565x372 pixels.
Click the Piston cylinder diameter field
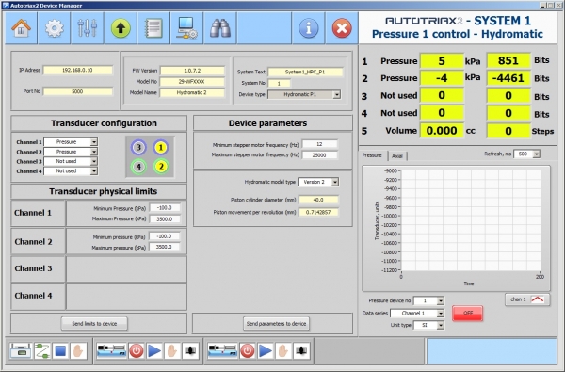(318, 200)
